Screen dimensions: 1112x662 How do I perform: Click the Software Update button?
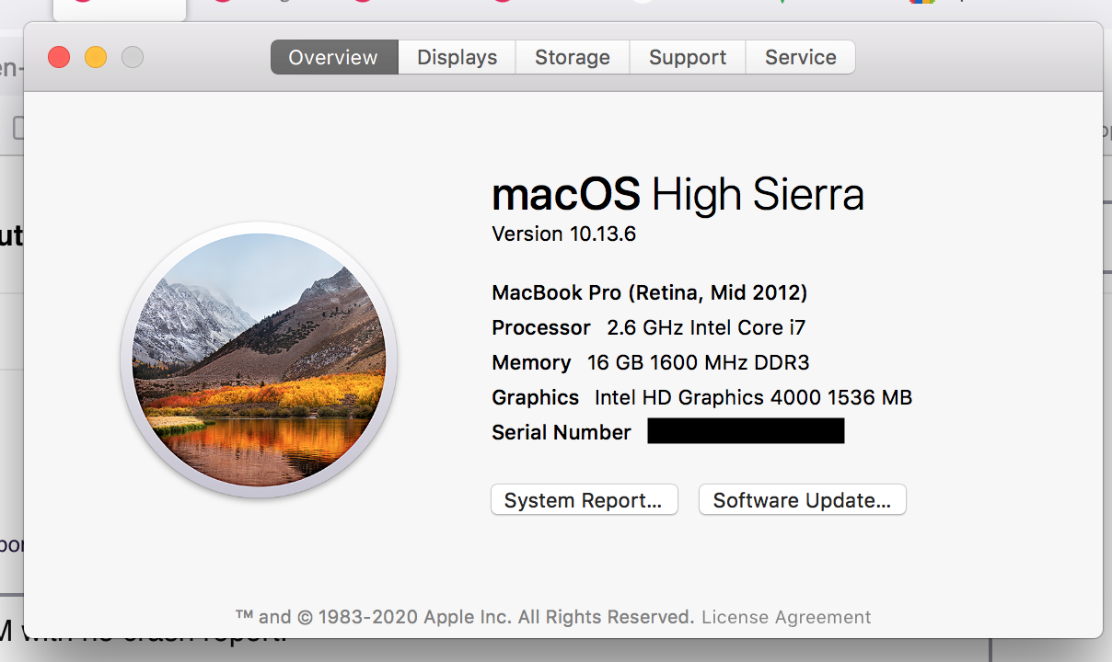[x=802, y=500]
